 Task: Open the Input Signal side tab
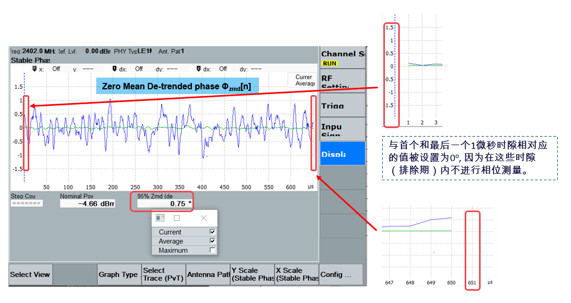pyautogui.click(x=343, y=129)
